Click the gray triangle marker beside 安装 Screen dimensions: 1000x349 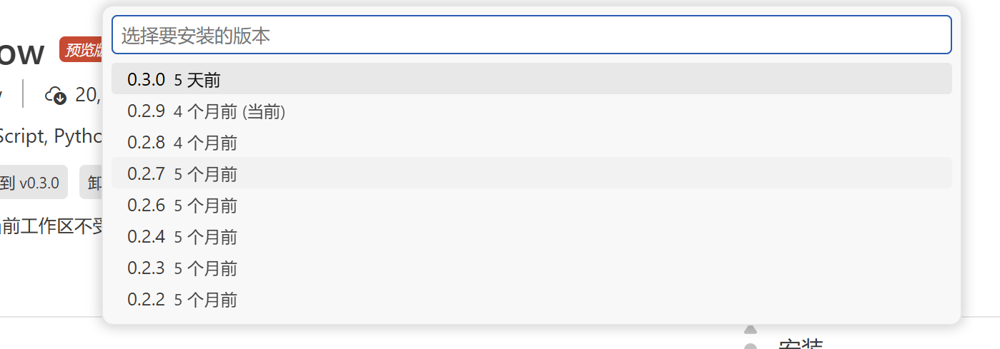point(750,329)
